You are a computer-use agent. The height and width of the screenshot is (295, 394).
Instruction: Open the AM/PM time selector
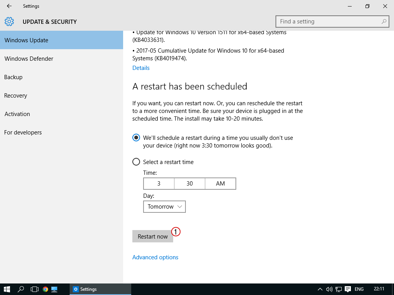point(220,184)
